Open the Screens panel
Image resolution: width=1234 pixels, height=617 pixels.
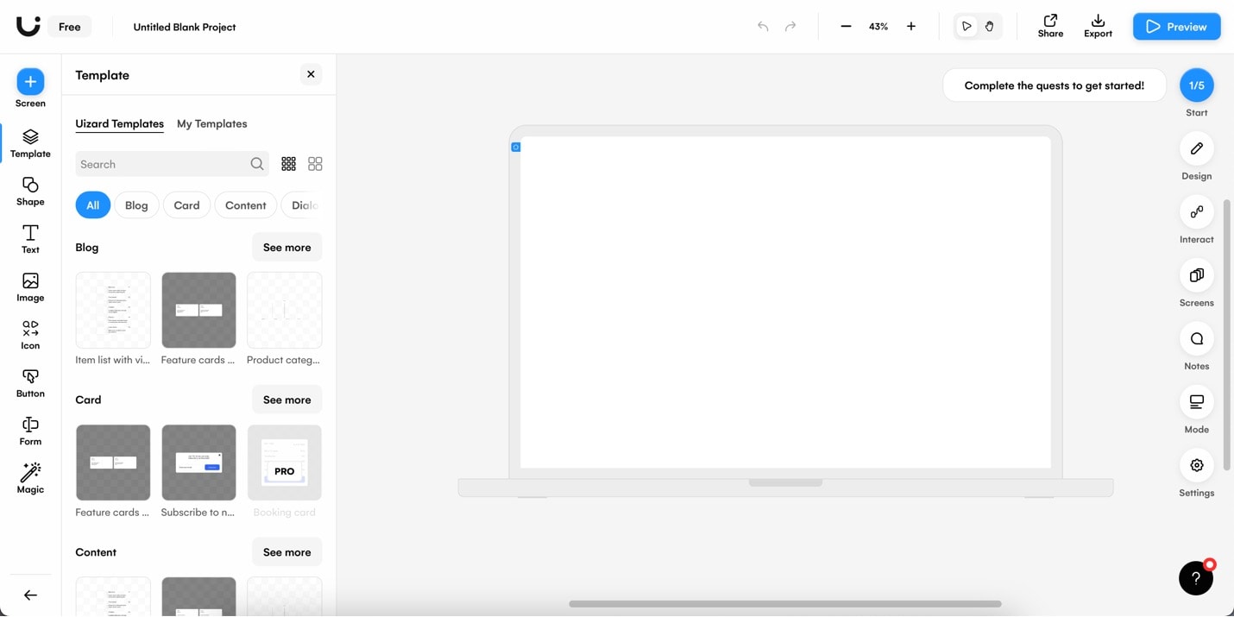coord(1197,275)
